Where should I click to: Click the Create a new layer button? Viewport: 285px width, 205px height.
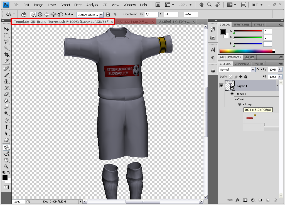267,200
